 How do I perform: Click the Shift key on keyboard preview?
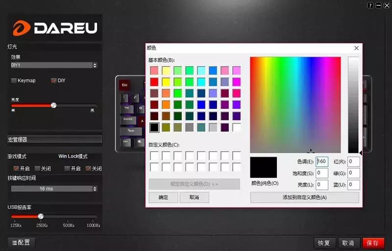coord(131,131)
